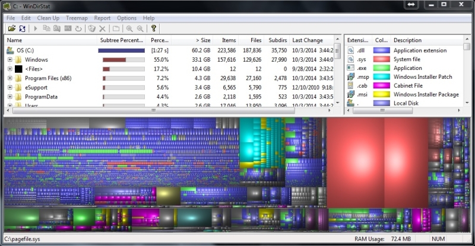Click the Zoom In magnifier toolbar icon
This screenshot has height=246, width=475.
(x=129, y=28)
